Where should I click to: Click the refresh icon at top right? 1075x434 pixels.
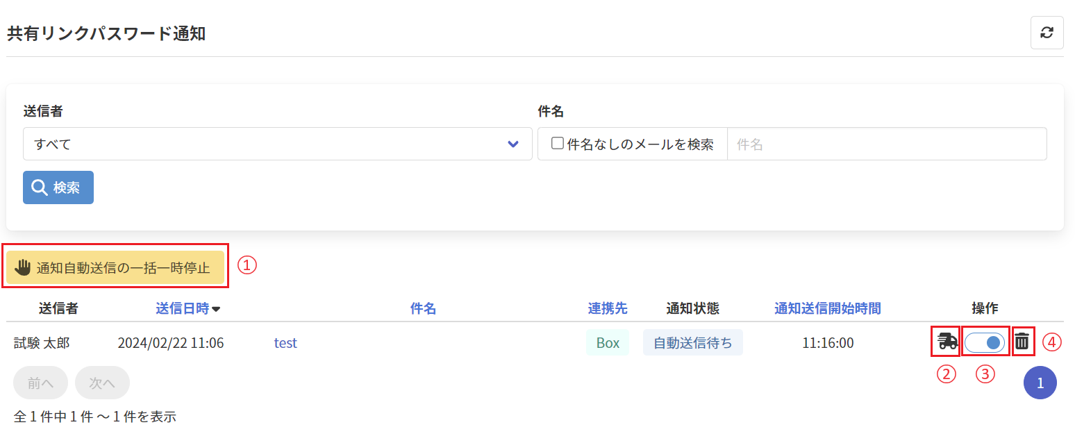pyautogui.click(x=1047, y=33)
